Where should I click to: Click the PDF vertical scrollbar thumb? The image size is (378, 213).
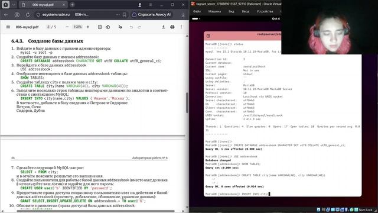(187, 102)
